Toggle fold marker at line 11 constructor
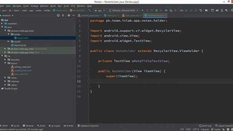The height and width of the screenshot is (131, 233). (x=89, y=71)
